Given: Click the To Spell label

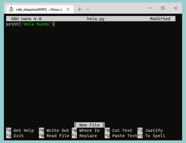Looking at the screenshot, I should click(155, 136).
